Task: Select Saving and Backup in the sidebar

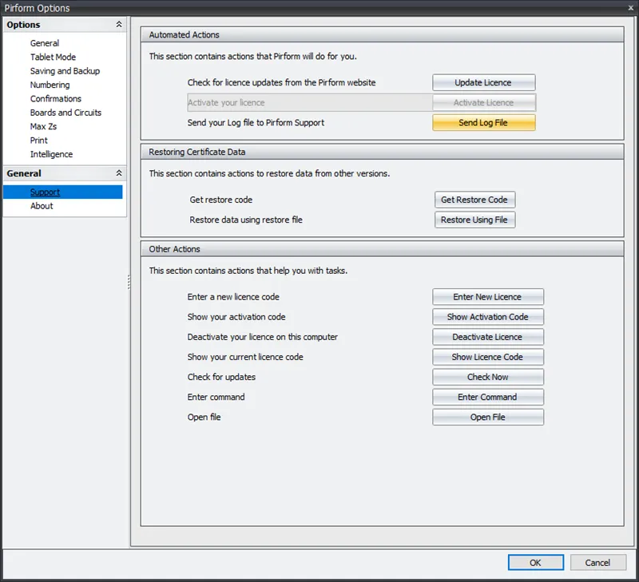Action: tap(65, 70)
